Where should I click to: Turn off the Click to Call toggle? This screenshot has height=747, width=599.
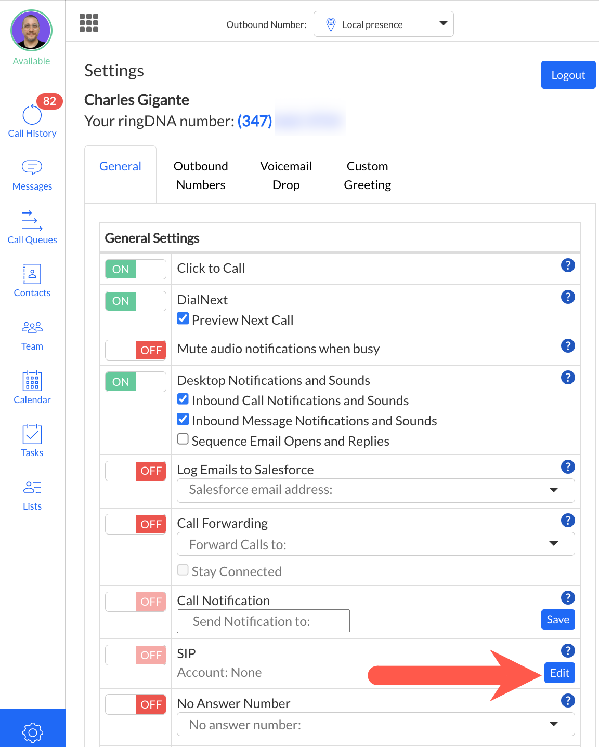tap(135, 269)
